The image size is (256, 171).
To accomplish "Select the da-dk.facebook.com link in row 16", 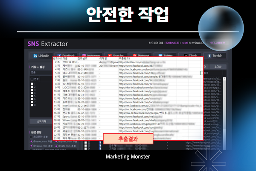I will 161,113.
